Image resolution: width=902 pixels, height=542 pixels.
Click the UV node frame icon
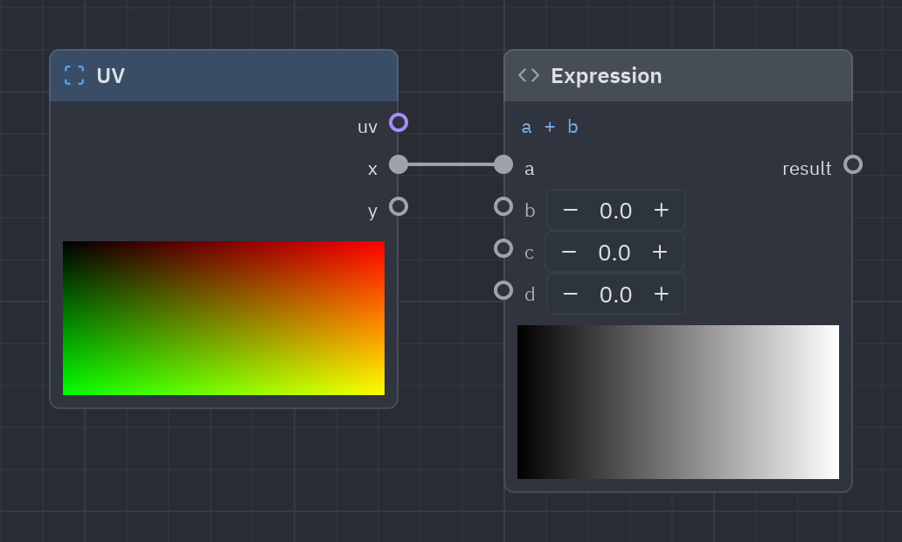74,75
